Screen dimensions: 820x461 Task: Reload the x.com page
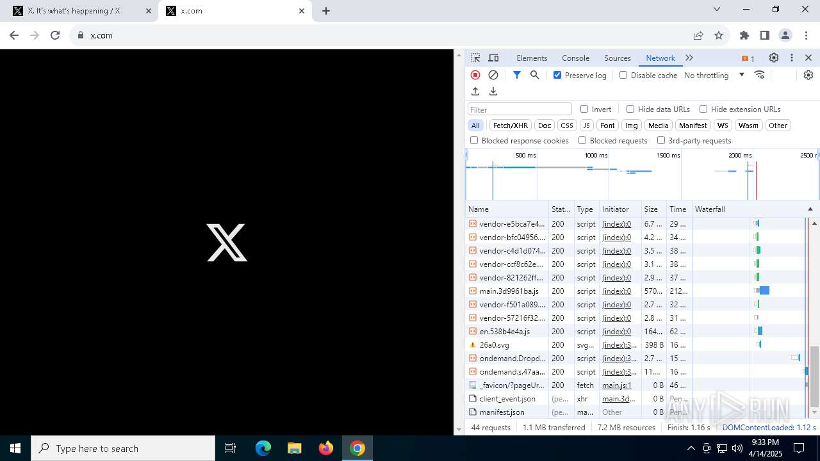pyautogui.click(x=55, y=35)
